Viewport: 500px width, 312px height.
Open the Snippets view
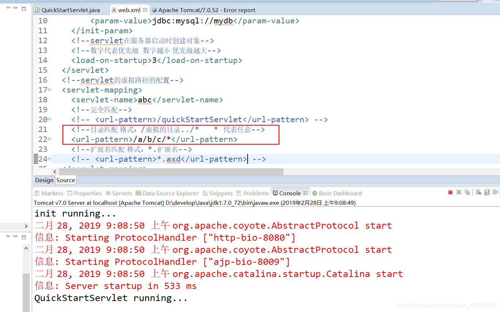pos(217,193)
